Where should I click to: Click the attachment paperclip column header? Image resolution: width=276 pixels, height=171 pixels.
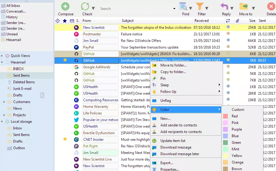(237, 21)
